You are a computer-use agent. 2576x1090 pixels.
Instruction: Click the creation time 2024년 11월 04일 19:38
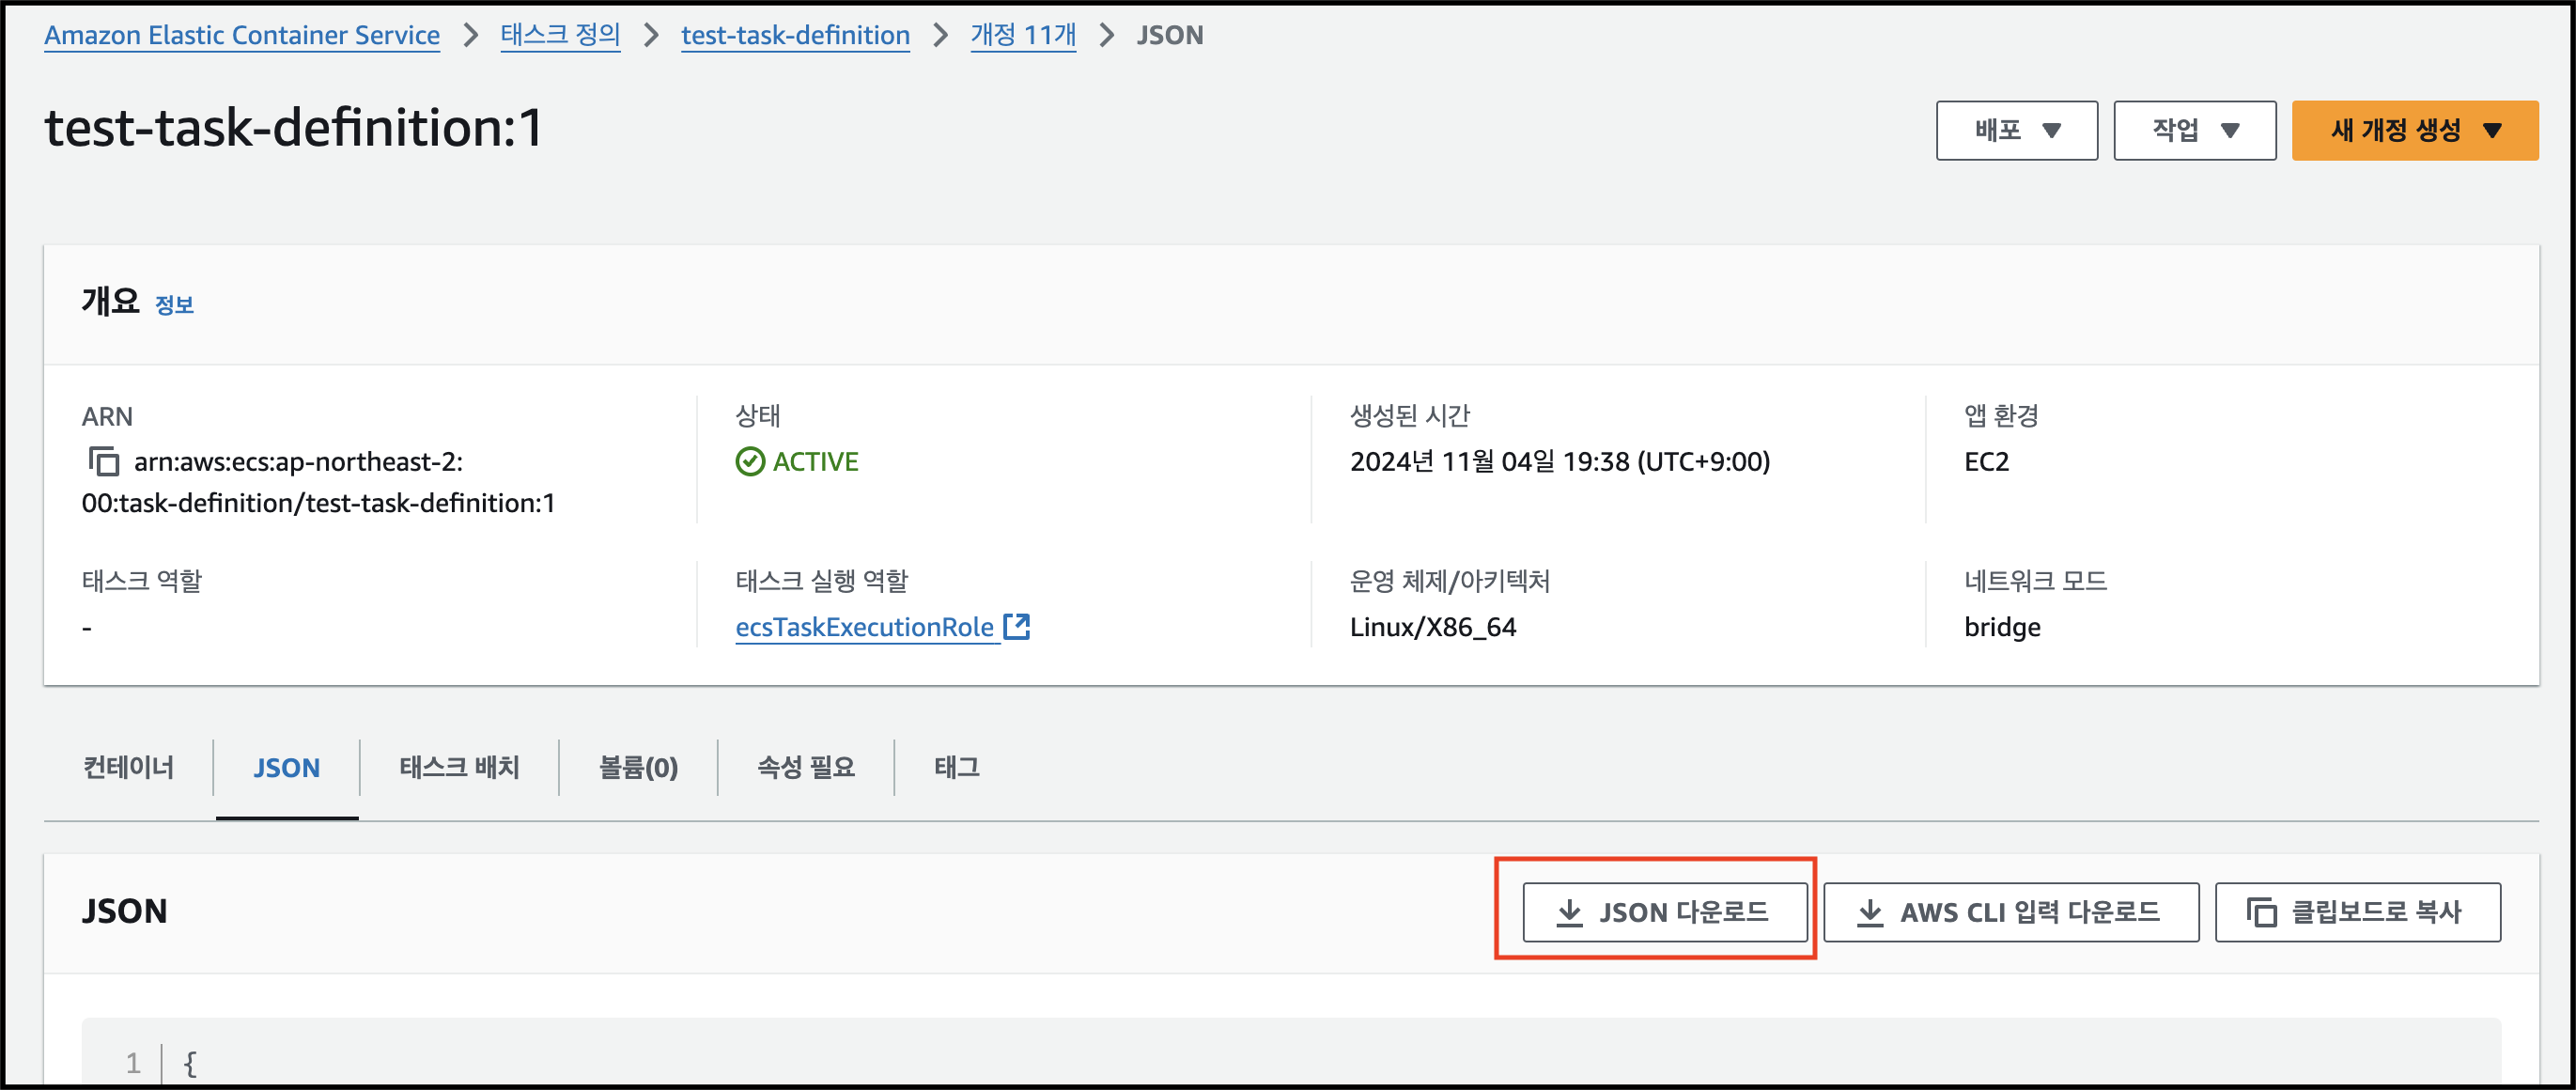[1560, 462]
